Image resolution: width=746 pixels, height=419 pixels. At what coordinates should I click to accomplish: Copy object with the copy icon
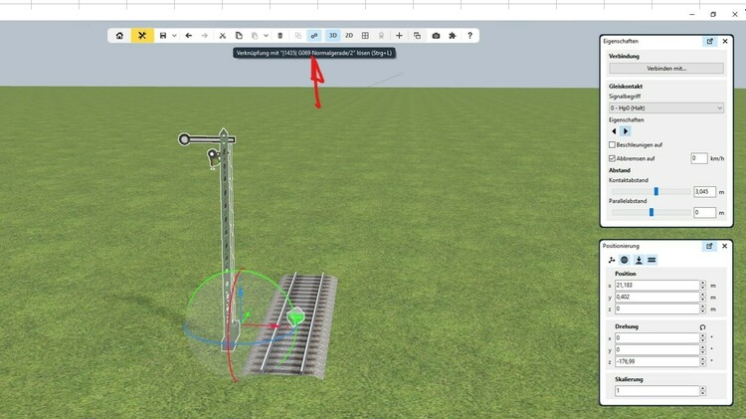pyautogui.click(x=239, y=36)
